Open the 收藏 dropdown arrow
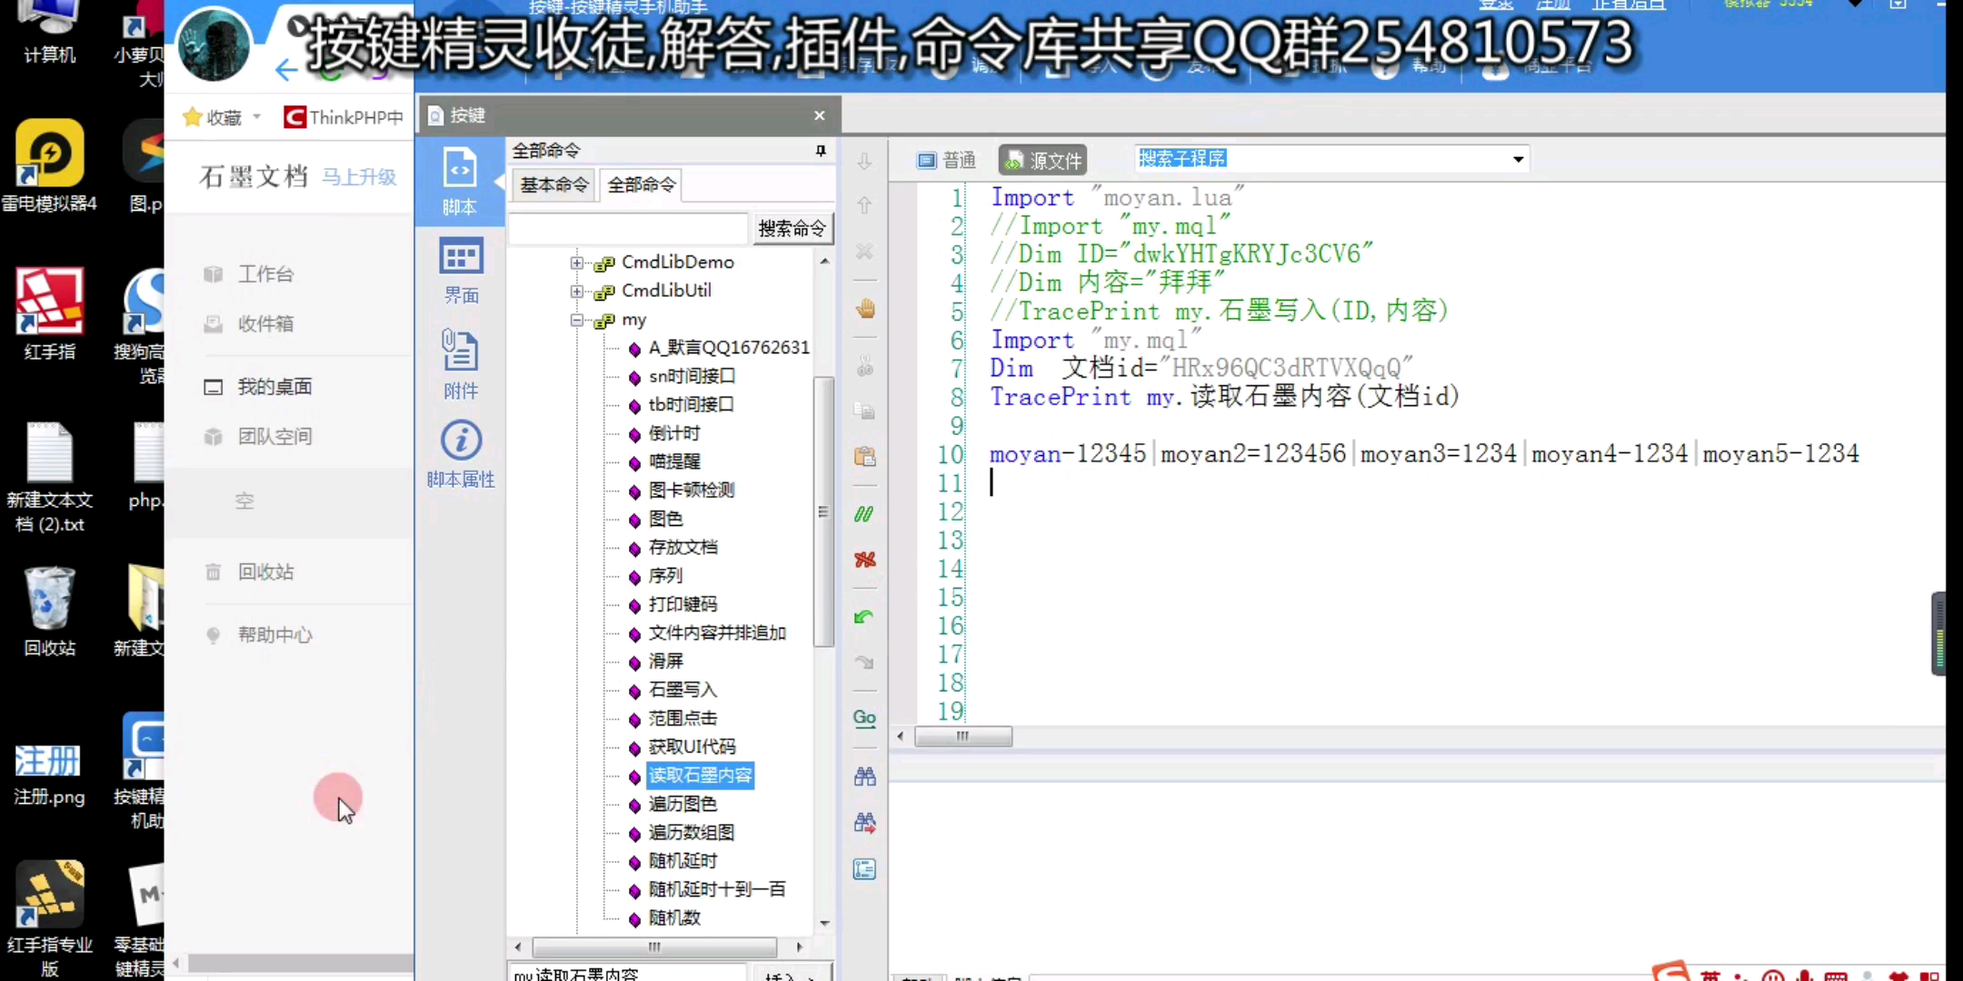The height and width of the screenshot is (981, 1963). [257, 117]
